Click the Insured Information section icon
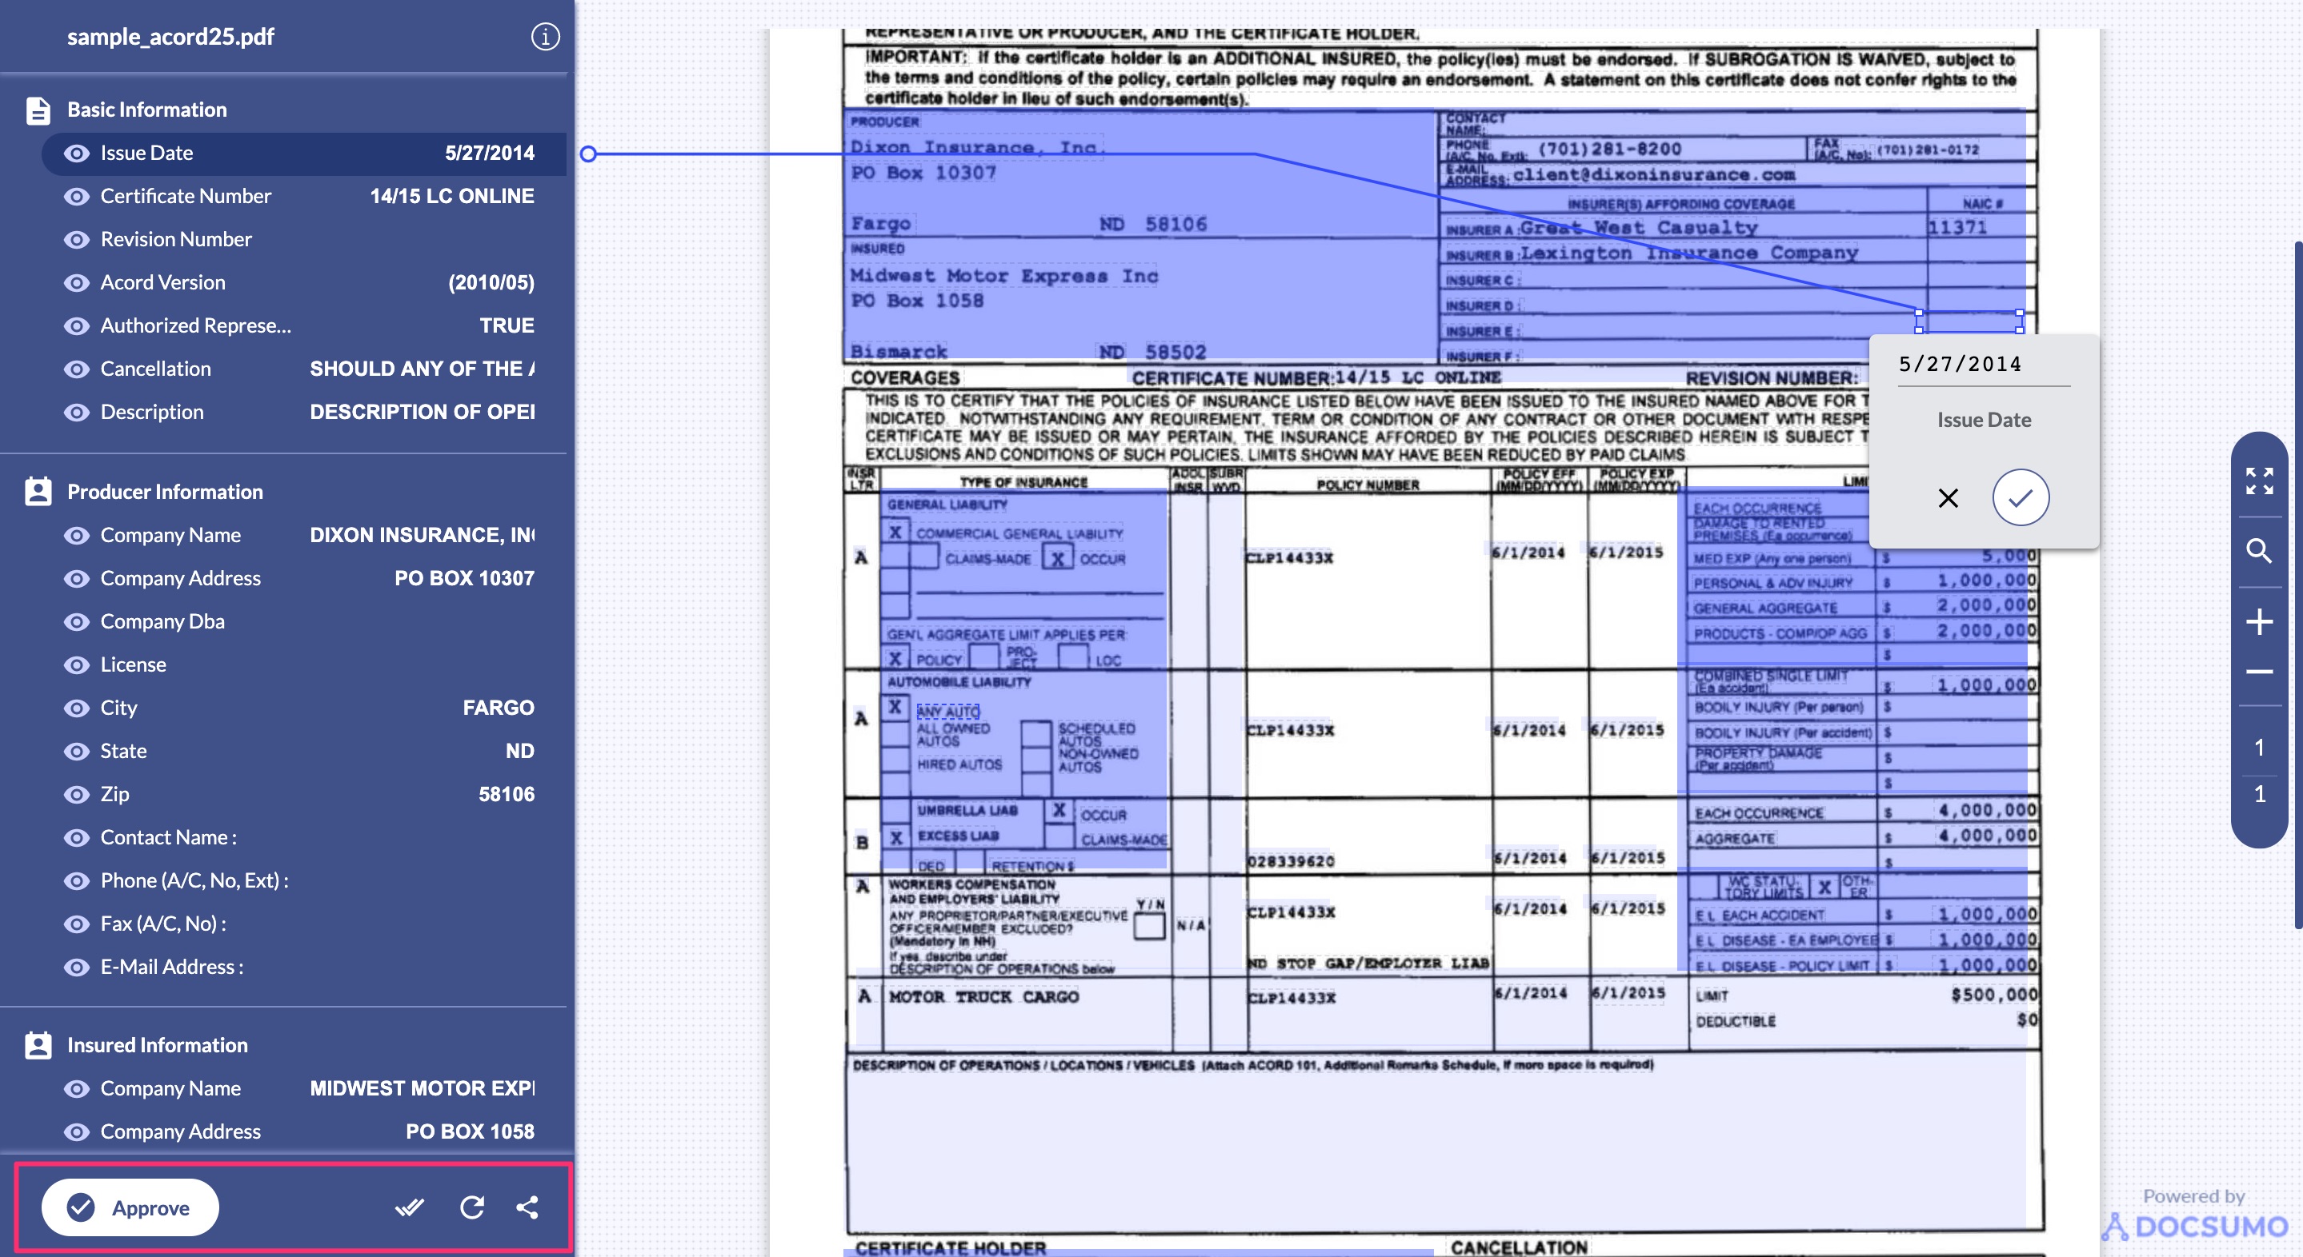This screenshot has height=1257, width=2303. pyautogui.click(x=38, y=1045)
